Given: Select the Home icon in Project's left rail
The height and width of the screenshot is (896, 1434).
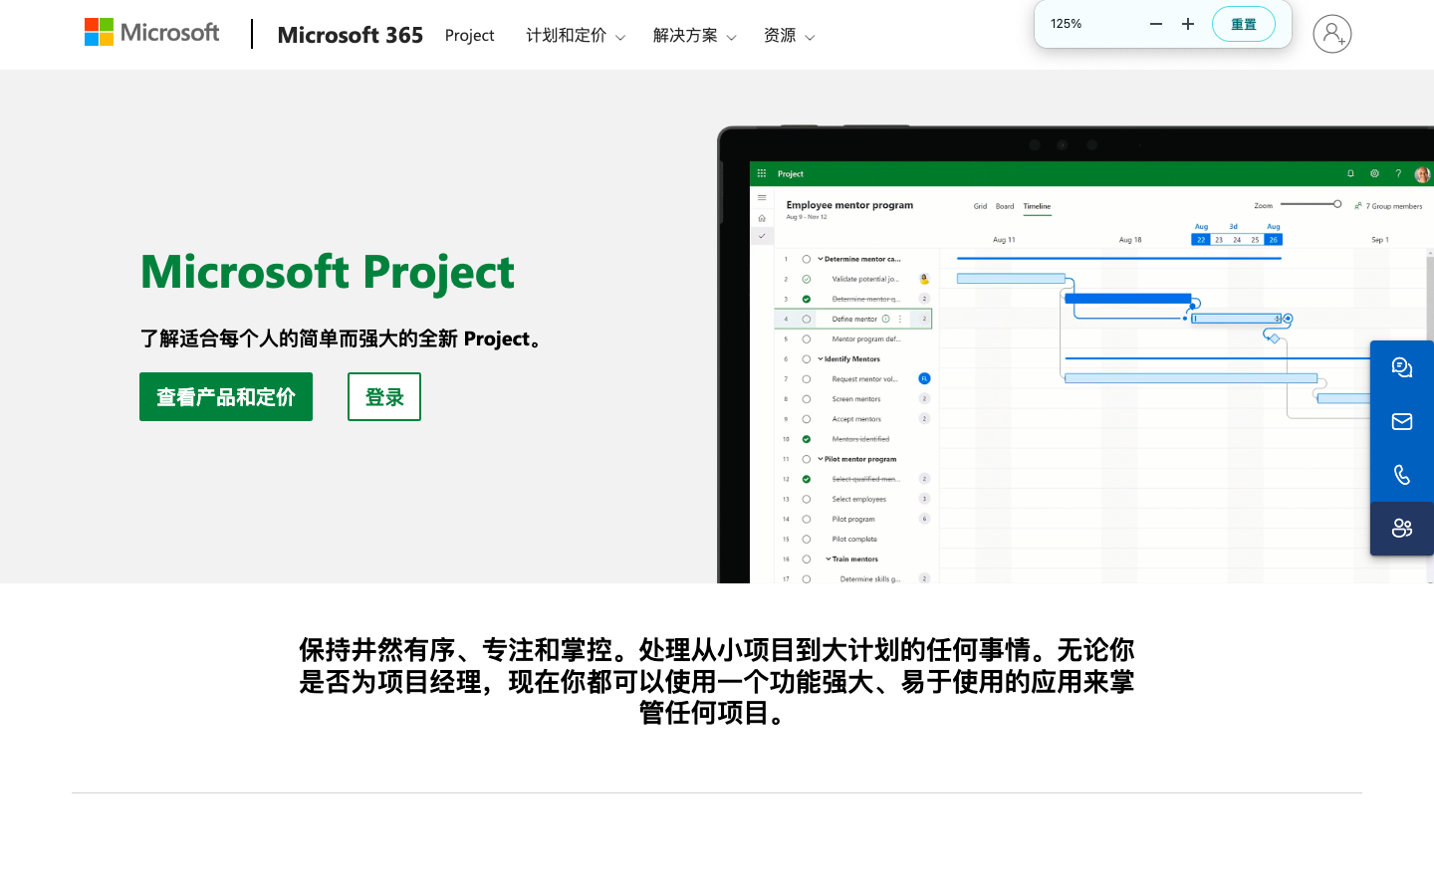Looking at the screenshot, I should click(x=762, y=217).
